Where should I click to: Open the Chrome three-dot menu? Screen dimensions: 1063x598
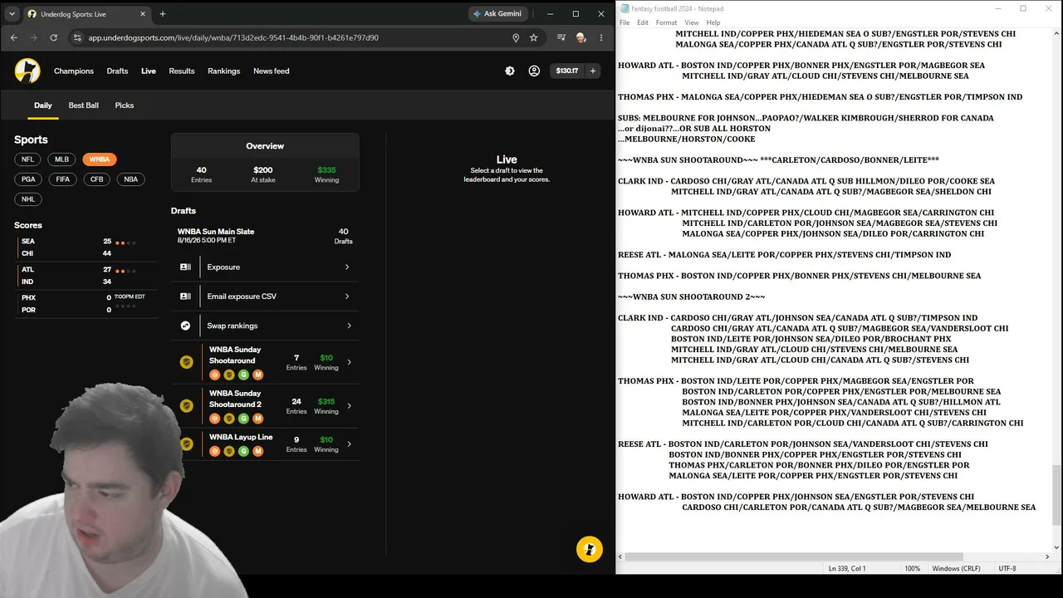coord(601,37)
